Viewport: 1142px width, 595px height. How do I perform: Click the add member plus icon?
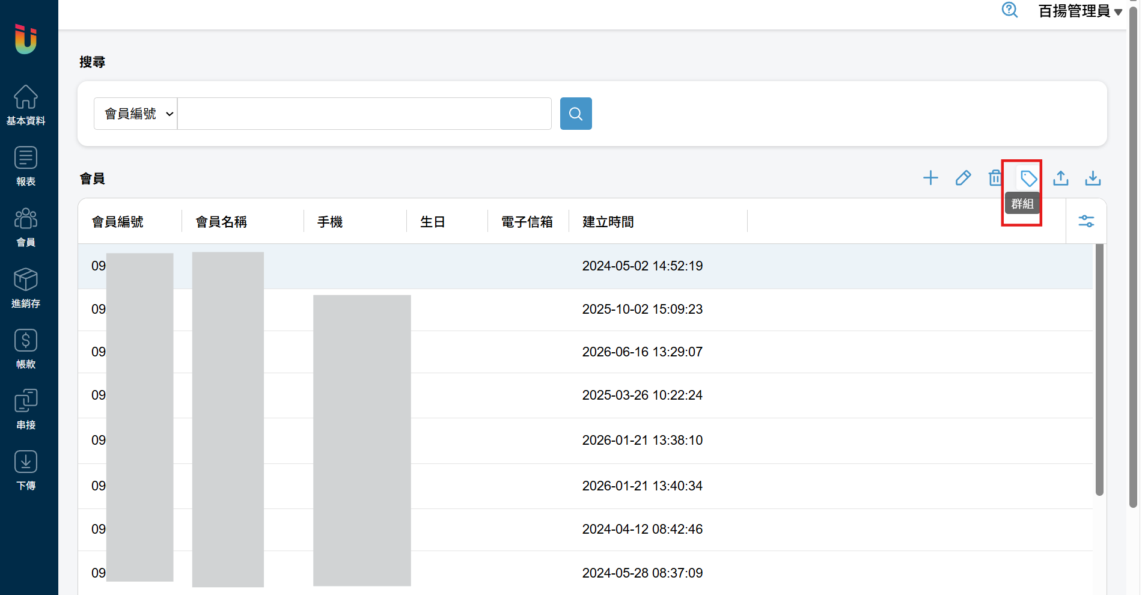pos(930,178)
